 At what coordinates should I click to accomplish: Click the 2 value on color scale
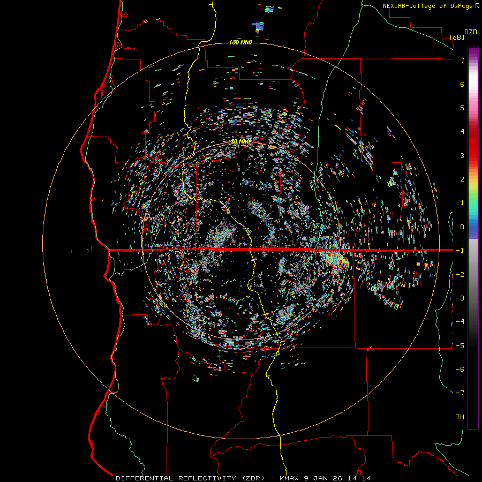coord(462,179)
